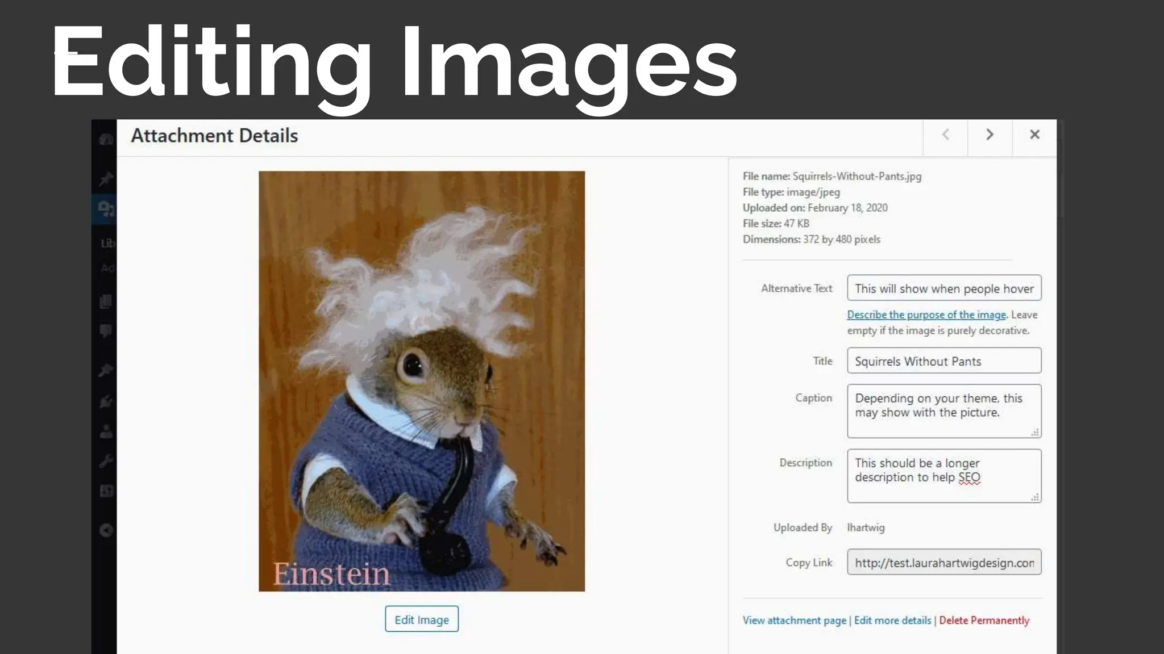Click the Einstein squirrel image preview

click(x=422, y=381)
